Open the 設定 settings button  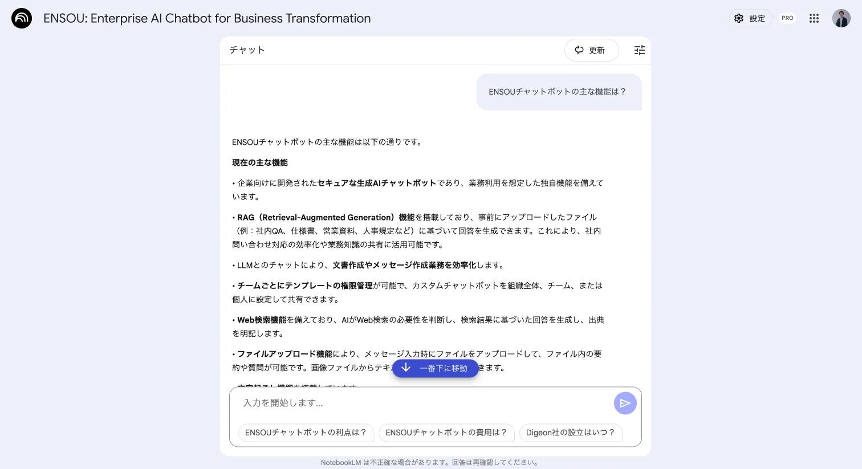click(750, 18)
